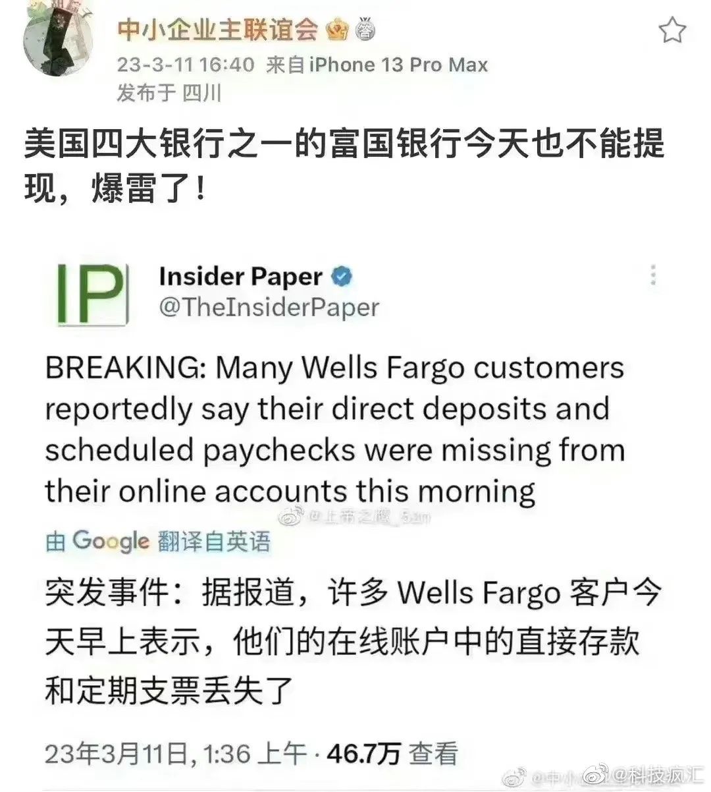Open the tweet's three-dot options menu
This screenshot has height=792, width=711.
[x=653, y=275]
